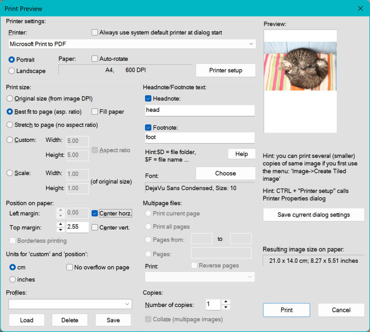Uncheck the Headnote checkbox
This screenshot has width=370, height=332.
tap(148, 98)
